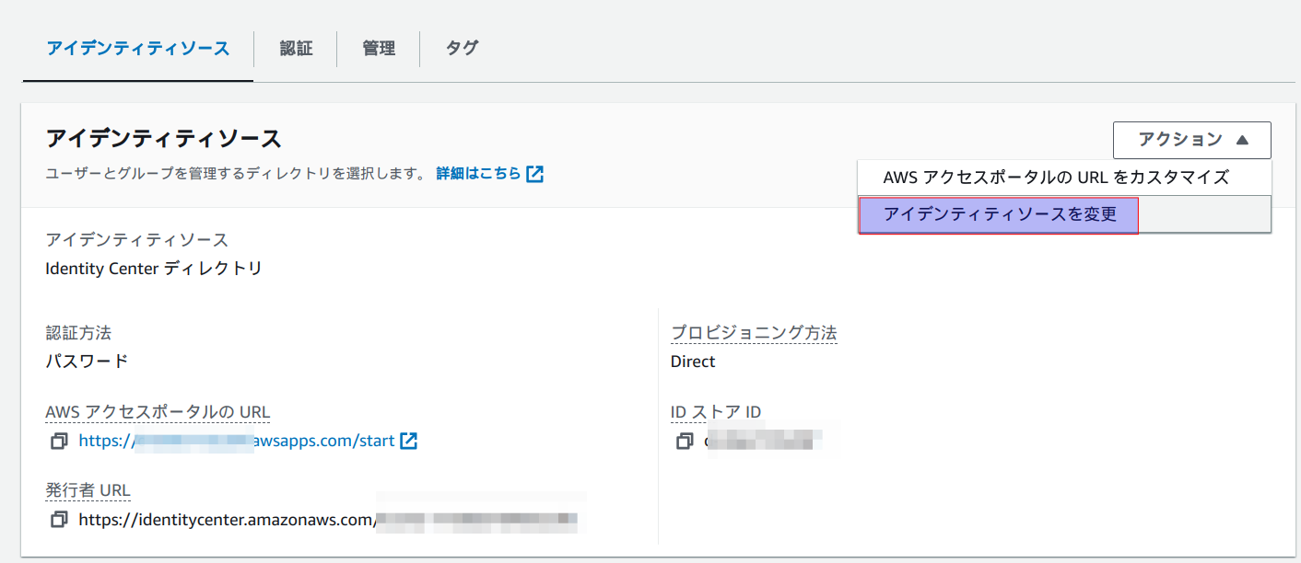The image size is (1301, 563).
Task: Select the アイデンティティソース tab
Action: click(138, 49)
